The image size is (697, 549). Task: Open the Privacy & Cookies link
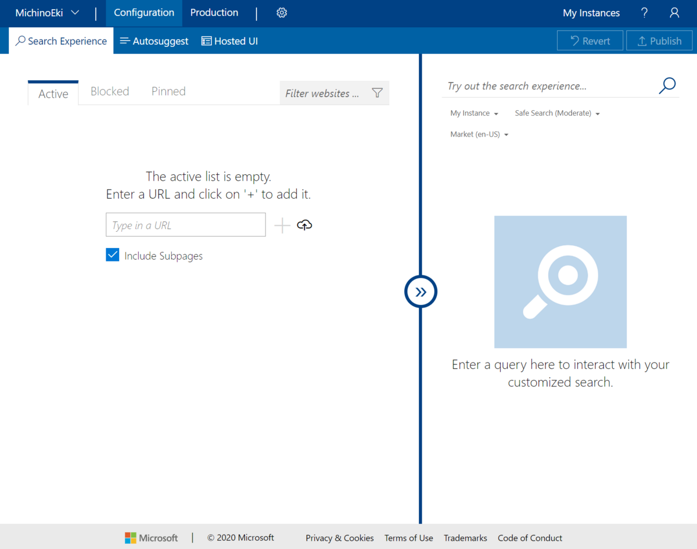click(x=340, y=538)
